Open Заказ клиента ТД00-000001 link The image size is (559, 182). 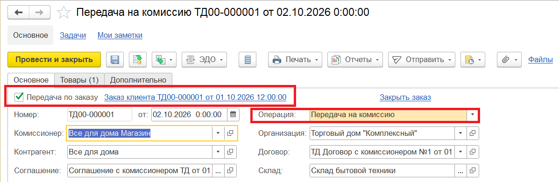click(195, 97)
